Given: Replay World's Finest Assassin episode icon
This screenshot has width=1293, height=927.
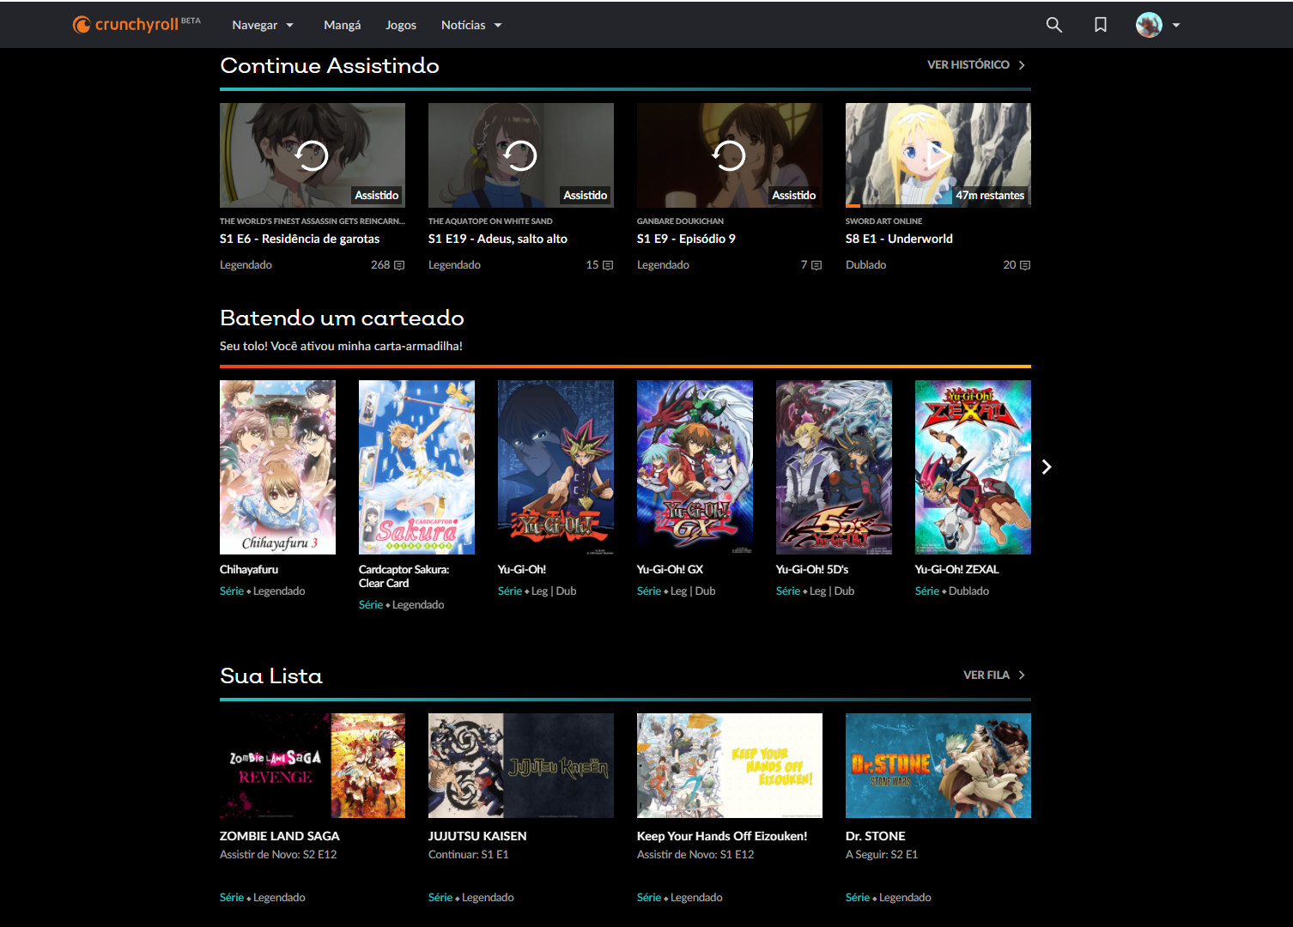Looking at the screenshot, I should coord(313,155).
